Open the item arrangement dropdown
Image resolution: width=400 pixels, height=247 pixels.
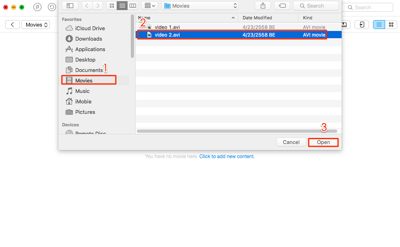pyautogui.click(x=149, y=6)
